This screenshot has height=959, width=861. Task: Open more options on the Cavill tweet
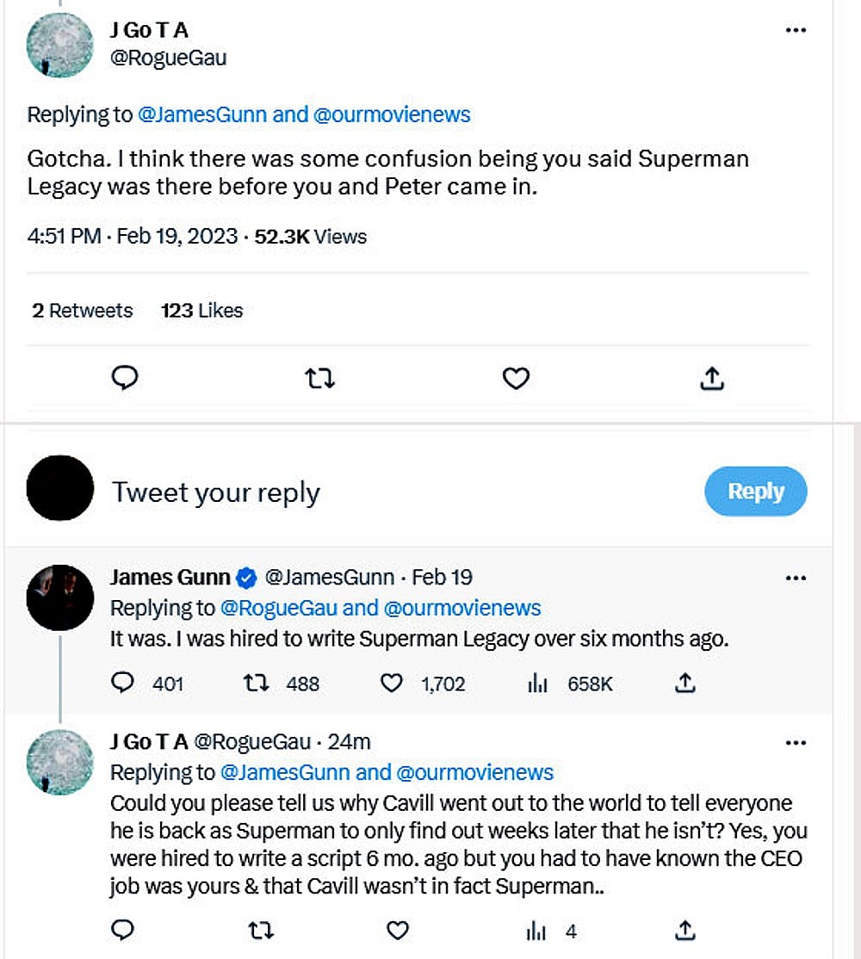tap(796, 742)
